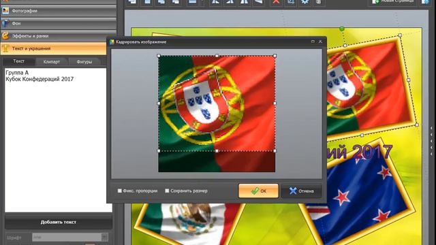Click the crop tool toolbar icon
The image size is (436, 245).
point(291,1)
